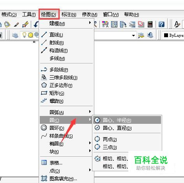Expand the 块(K) block submenu
The height and width of the screenshot is (183, 184).
(66, 152)
